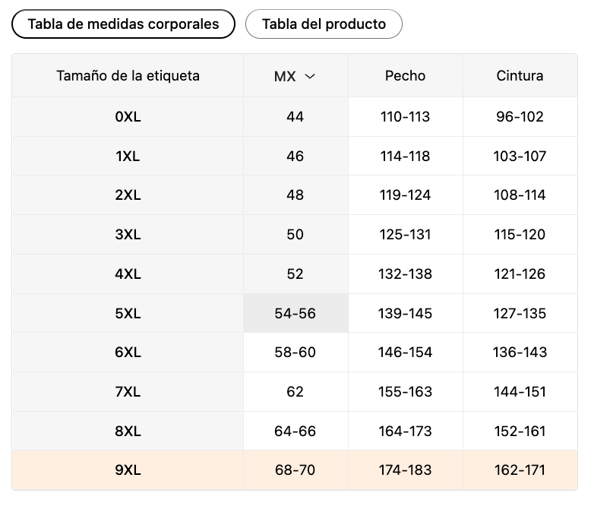Select the 9XL size row label
The height and width of the screenshot is (506, 591).
pyautogui.click(x=128, y=470)
